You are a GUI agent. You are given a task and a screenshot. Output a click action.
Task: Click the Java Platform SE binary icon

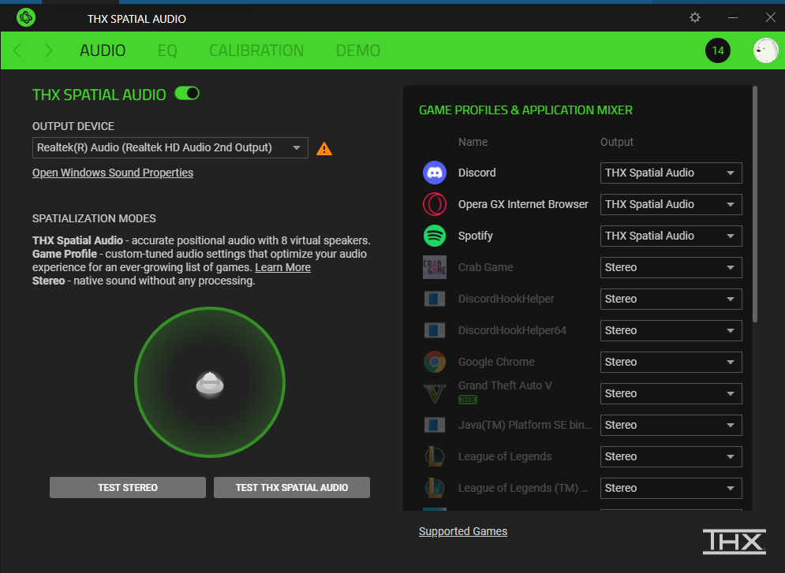click(435, 425)
